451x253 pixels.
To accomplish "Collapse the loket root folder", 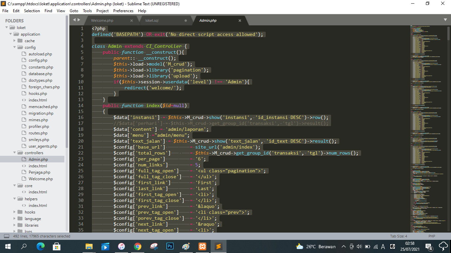I will coord(6,27).
